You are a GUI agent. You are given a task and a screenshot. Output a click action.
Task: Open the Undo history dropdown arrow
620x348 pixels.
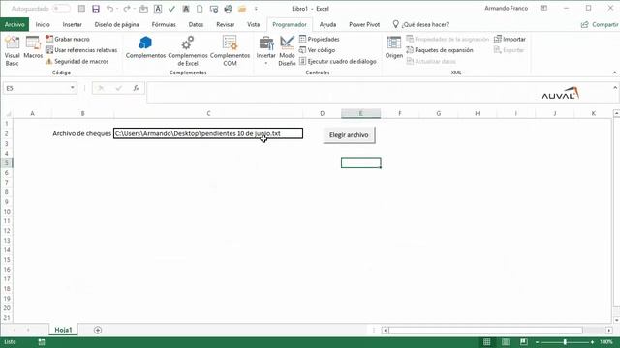pos(117,9)
